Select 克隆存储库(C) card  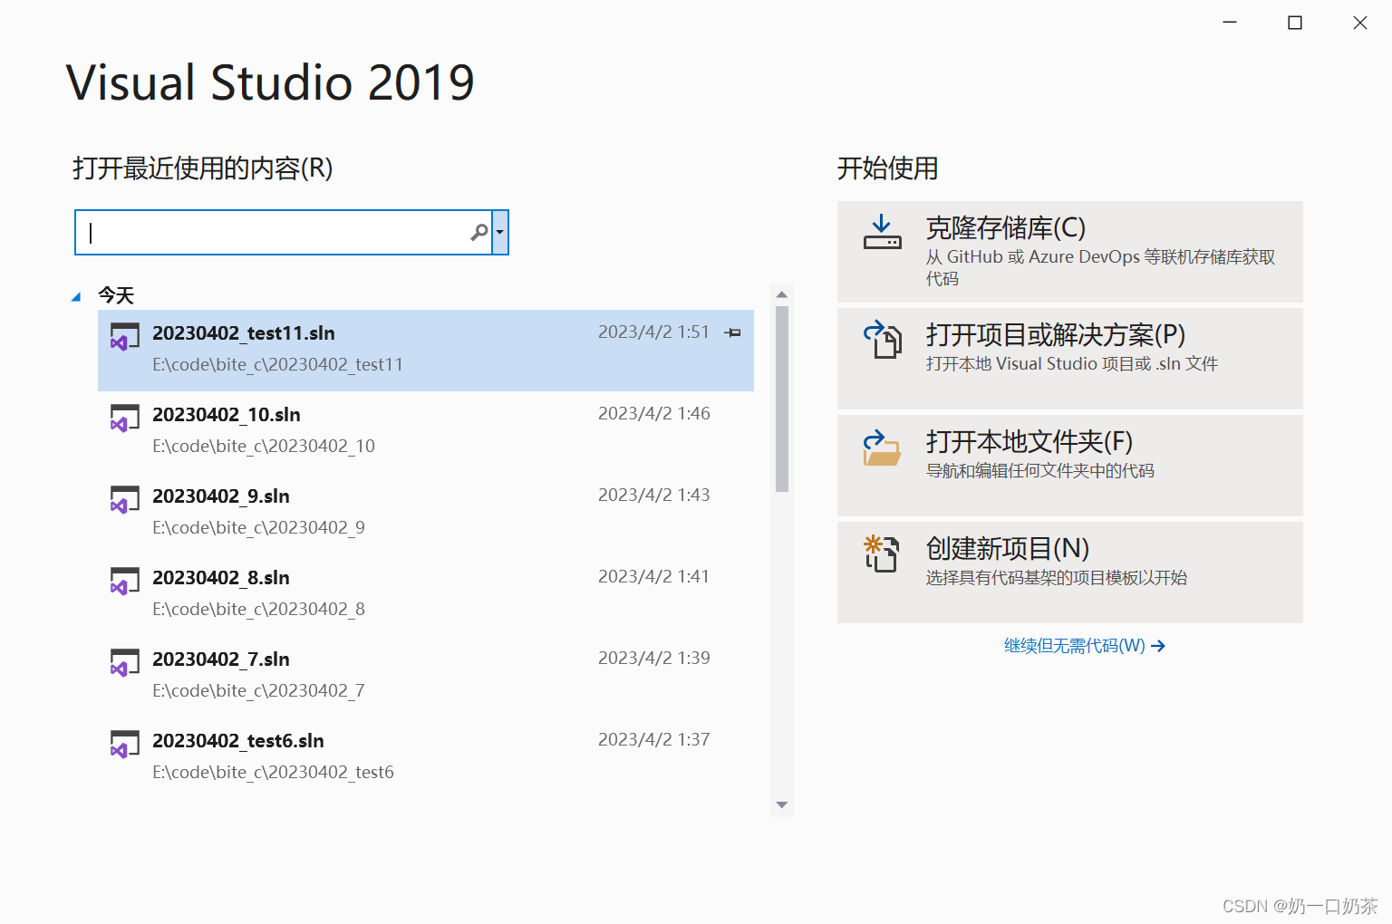(x=1069, y=251)
